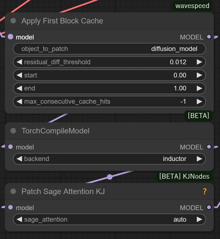
Task: Decrease the start value with left arrow
Action: click(x=19, y=75)
